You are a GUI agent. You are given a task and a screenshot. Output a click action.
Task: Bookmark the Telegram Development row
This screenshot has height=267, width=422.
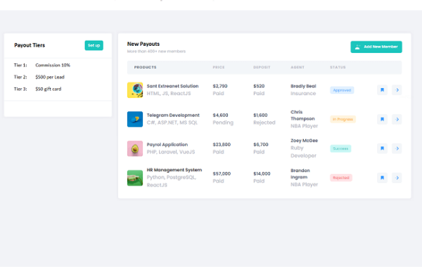coord(382,119)
